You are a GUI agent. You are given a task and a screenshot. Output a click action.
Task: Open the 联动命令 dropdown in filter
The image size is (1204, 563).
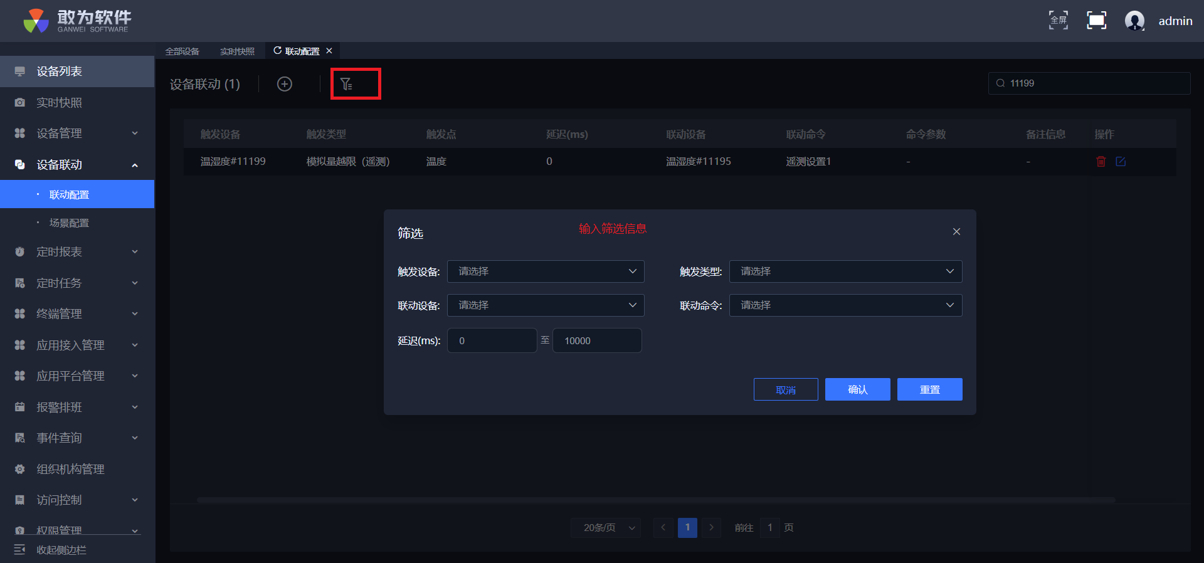(x=845, y=305)
